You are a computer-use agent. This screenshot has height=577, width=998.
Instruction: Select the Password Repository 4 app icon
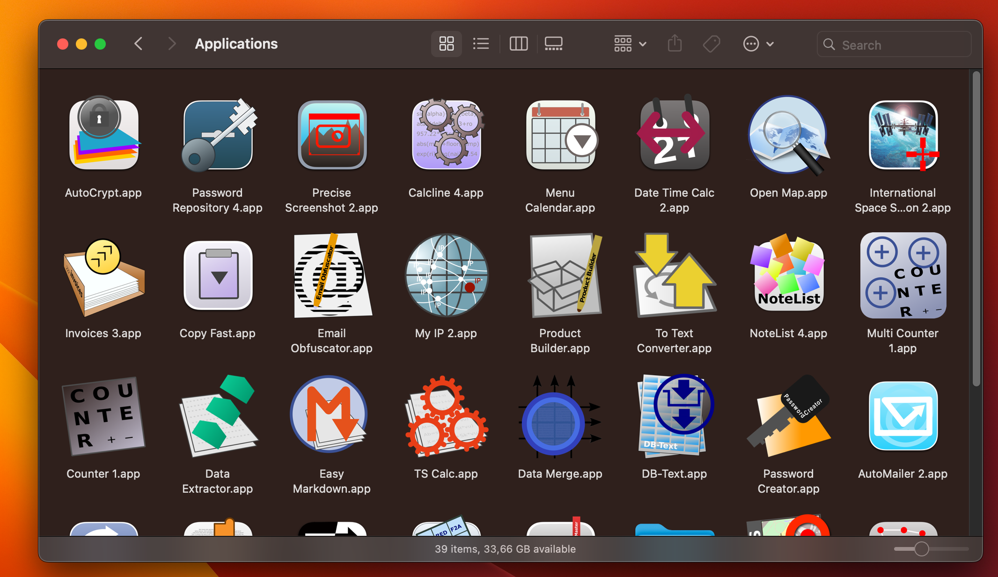[218, 134]
